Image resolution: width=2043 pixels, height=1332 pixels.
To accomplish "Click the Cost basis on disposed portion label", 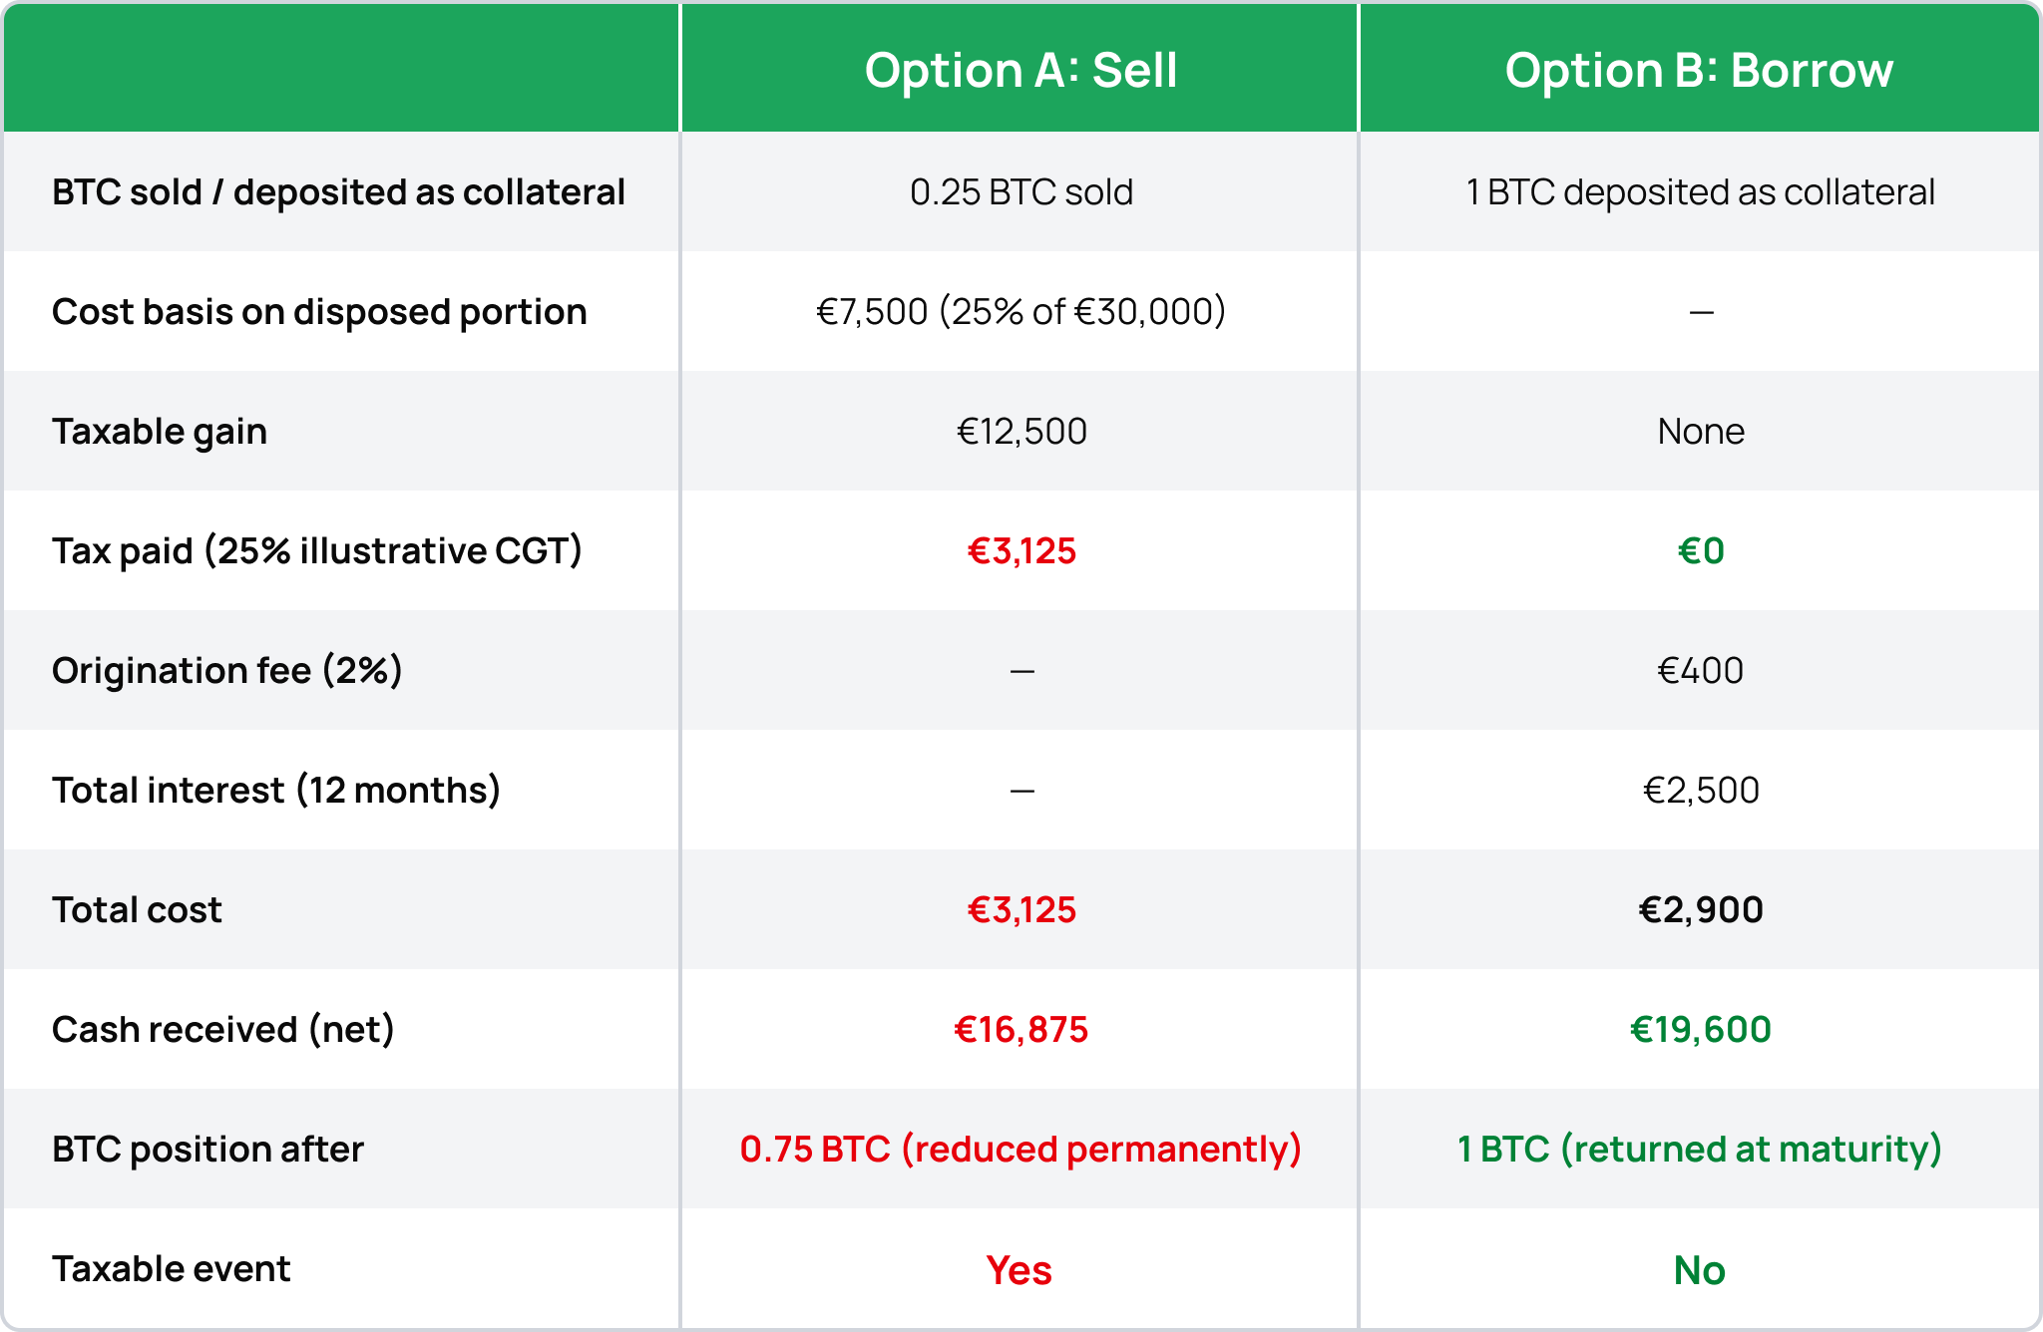I will (x=319, y=312).
